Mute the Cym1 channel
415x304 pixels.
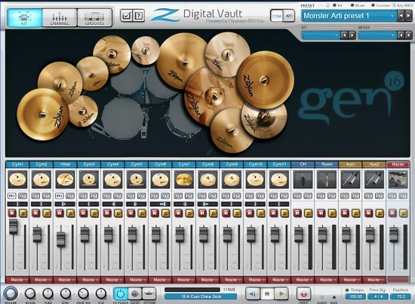(x=12, y=213)
